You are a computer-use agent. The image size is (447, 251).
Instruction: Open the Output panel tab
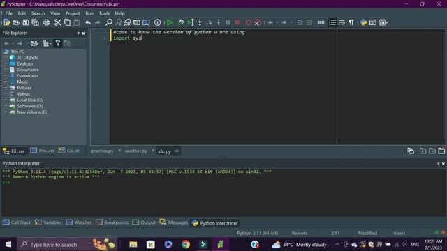[144, 222]
